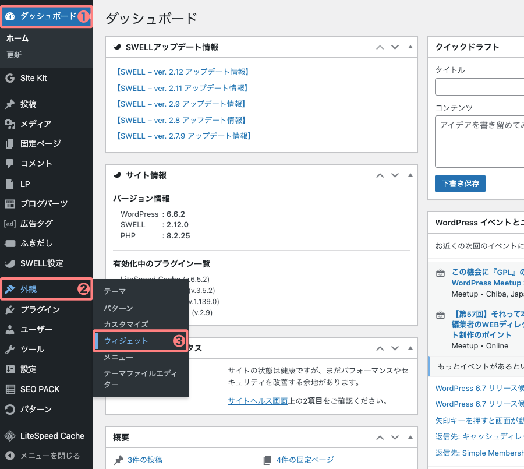Open SWELL ver. 2.8 update info link
This screenshot has height=469, width=524.
pos(180,120)
